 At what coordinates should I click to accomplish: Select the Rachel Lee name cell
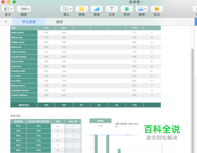point(24,47)
